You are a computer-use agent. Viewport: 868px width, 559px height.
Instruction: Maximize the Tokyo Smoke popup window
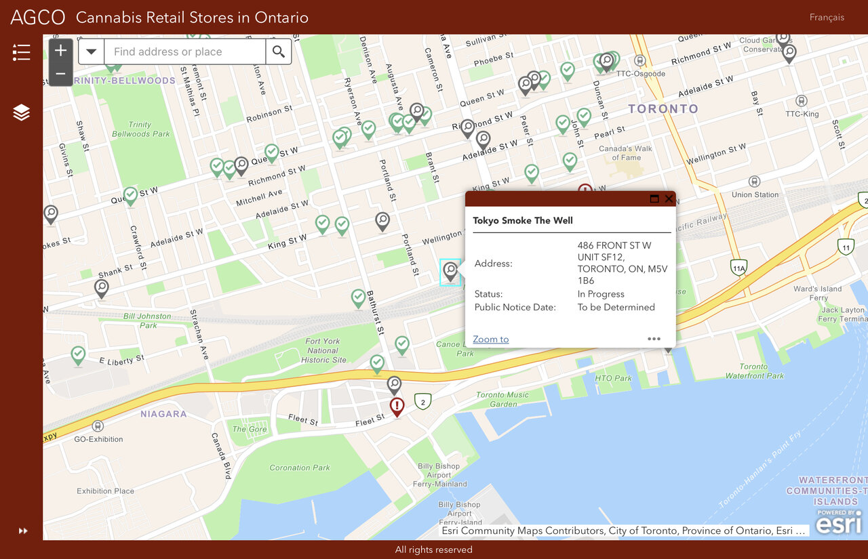654,199
